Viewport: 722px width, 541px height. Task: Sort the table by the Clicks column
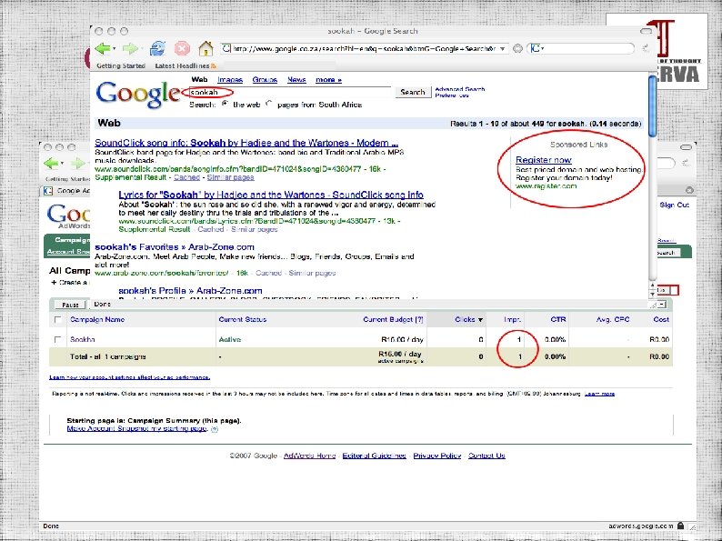pos(468,319)
